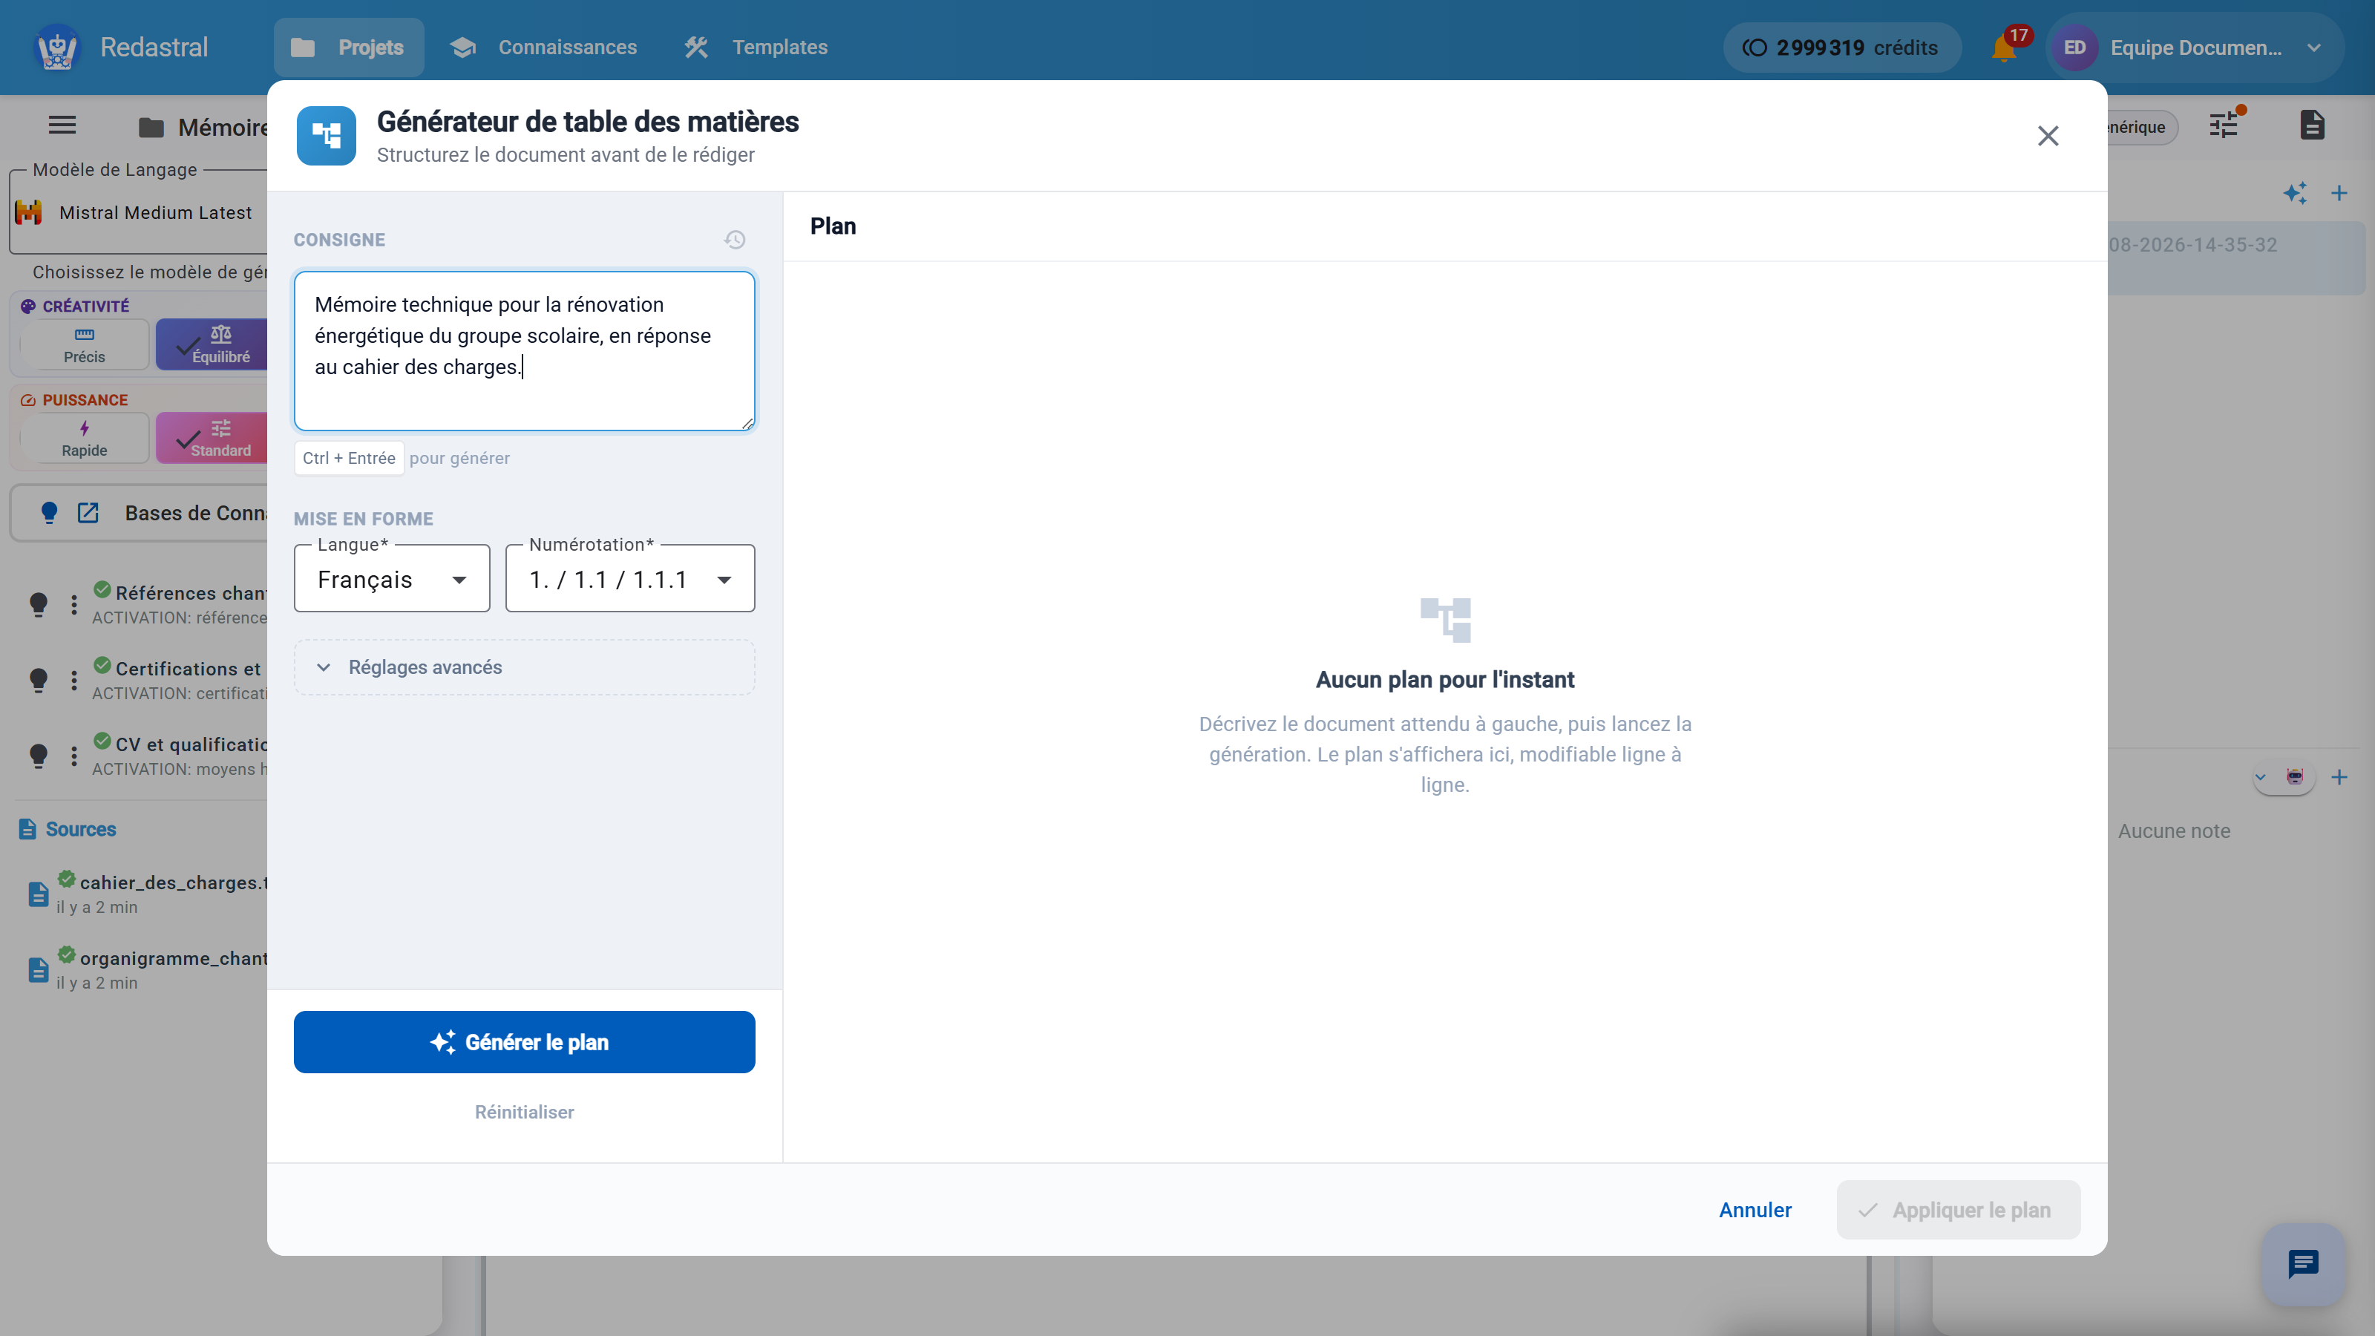Screen dimensions: 2375x1336
Task: Focus the Consigne text area
Action: point(525,350)
